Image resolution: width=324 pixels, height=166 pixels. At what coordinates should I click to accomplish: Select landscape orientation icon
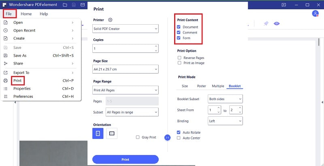[x=112, y=133]
